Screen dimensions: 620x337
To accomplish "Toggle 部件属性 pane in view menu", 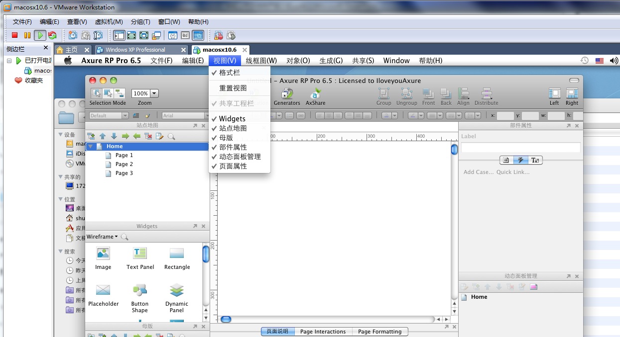I will 240,147.
